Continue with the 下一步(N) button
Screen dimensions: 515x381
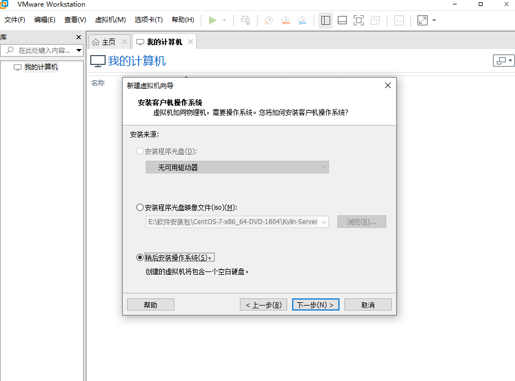tap(316, 304)
